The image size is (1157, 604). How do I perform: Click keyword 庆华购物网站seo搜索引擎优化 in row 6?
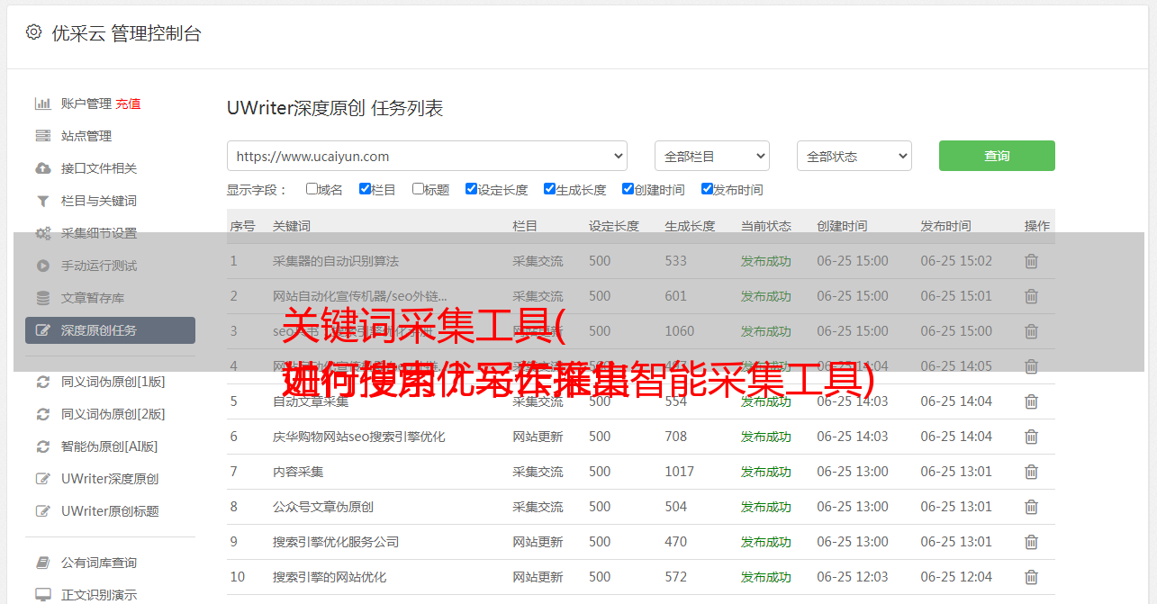click(358, 437)
